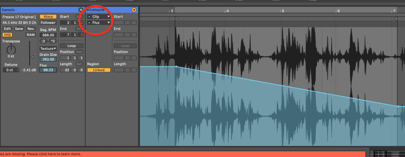Open the Texture warp mode dropdown
This screenshot has width=405, height=157.
48,49
